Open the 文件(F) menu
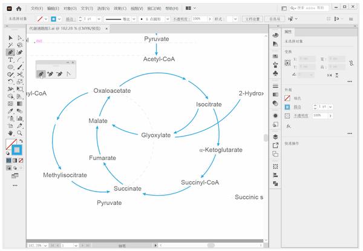This screenshot has width=363, height=251. pyautogui.click(x=37, y=8)
